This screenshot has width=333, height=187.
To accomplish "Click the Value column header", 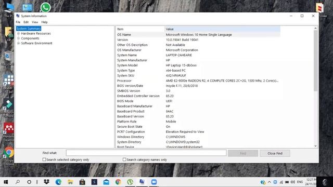I will pos(222,29).
